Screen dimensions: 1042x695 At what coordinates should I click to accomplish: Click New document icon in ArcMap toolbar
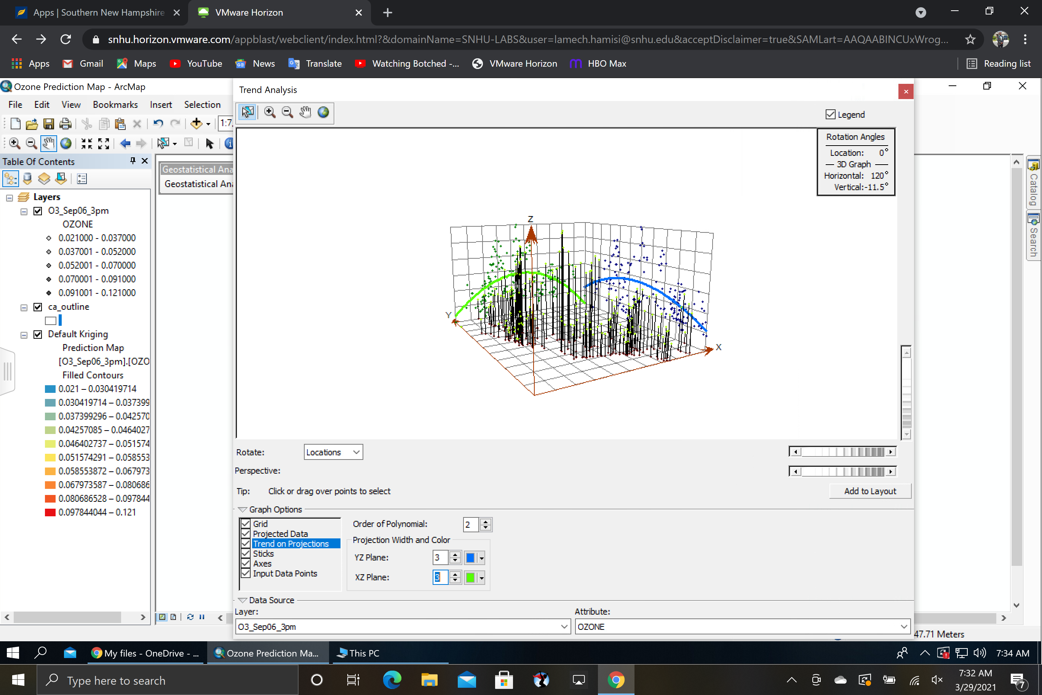click(x=15, y=124)
